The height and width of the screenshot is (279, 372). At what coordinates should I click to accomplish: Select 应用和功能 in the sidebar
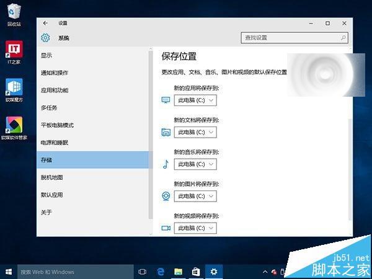click(x=93, y=91)
